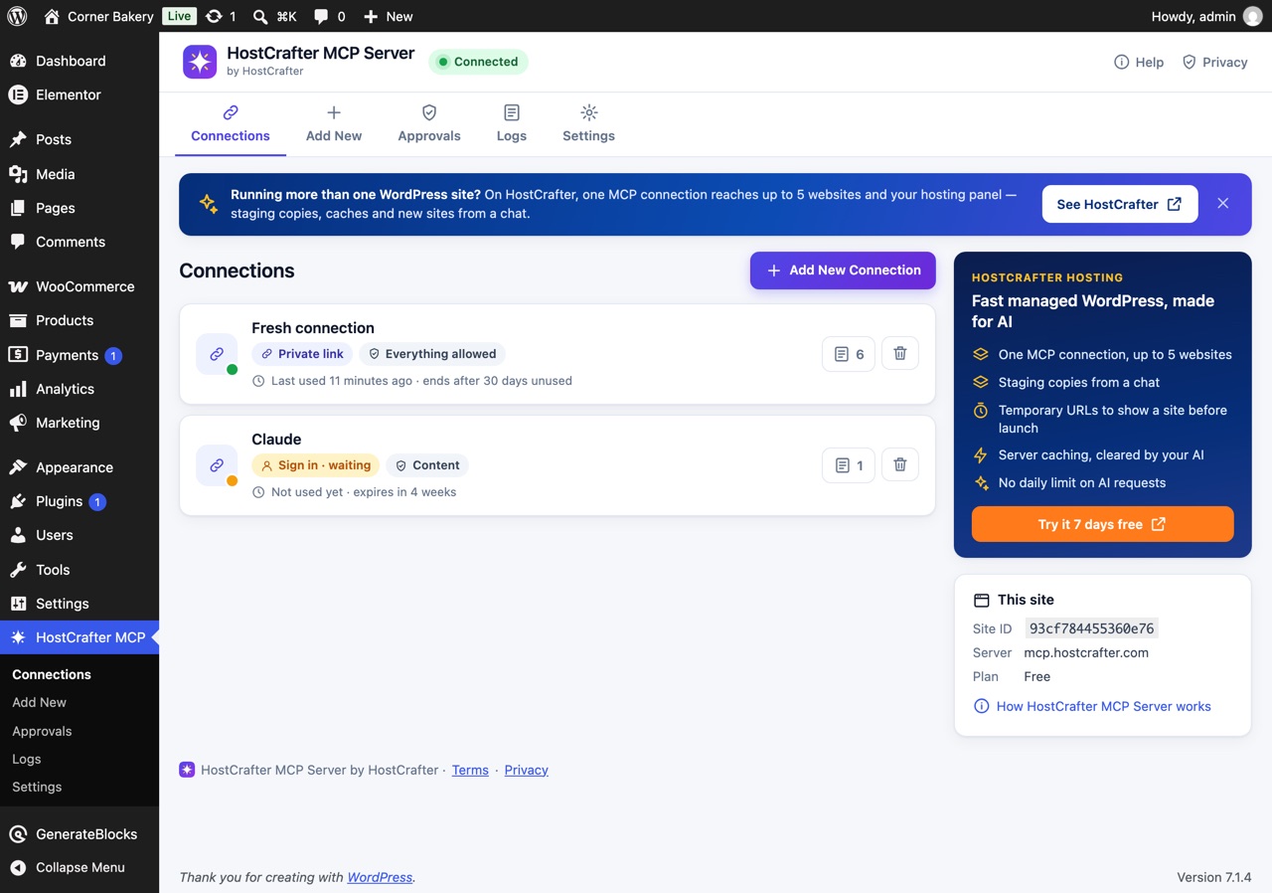Click the WordPress logo in admin bar

(17, 16)
